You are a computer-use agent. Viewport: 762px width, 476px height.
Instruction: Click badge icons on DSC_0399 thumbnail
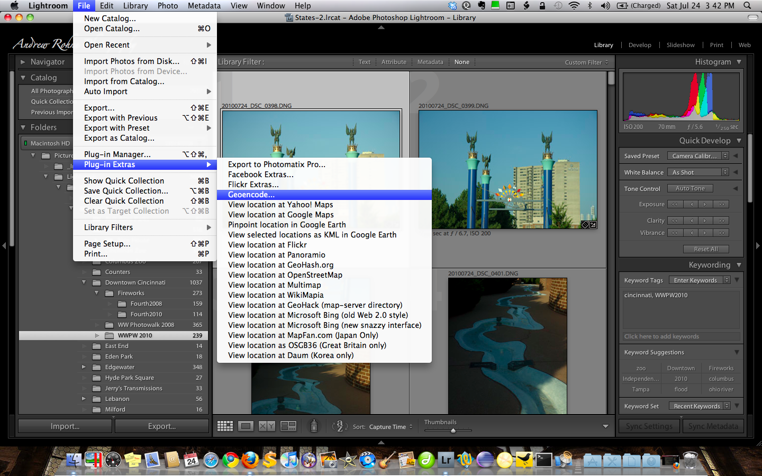click(589, 225)
